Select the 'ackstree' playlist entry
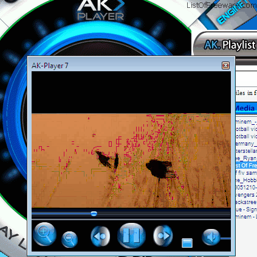The image size is (257, 257). tap(246, 202)
